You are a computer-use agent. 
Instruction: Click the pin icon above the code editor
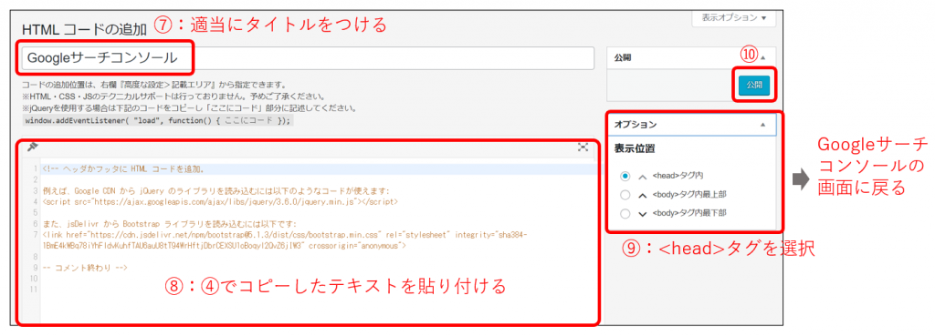tap(32, 147)
